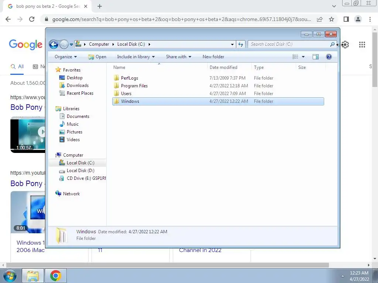Select Computer in the address bar path
This screenshot has height=283, width=378.
click(x=99, y=44)
